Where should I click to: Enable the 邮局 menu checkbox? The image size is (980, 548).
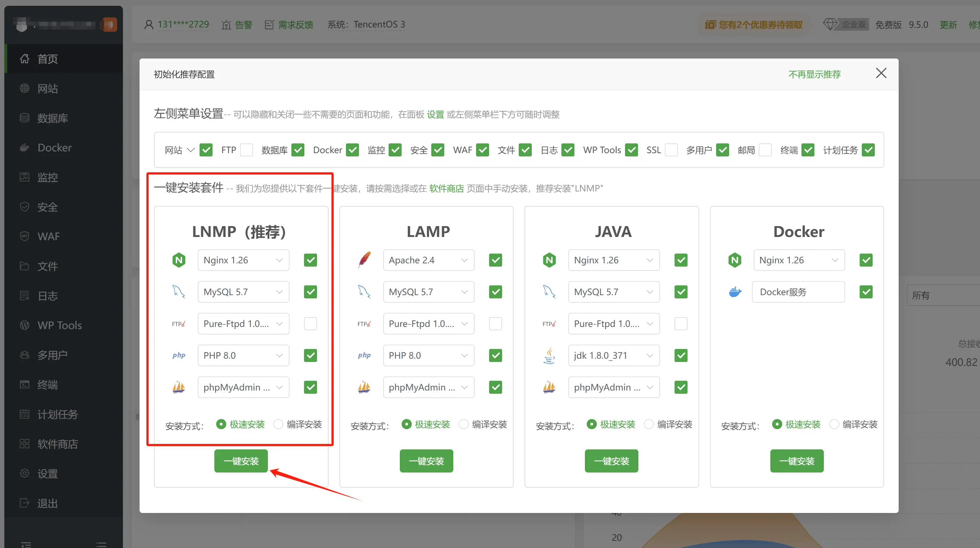(x=765, y=150)
